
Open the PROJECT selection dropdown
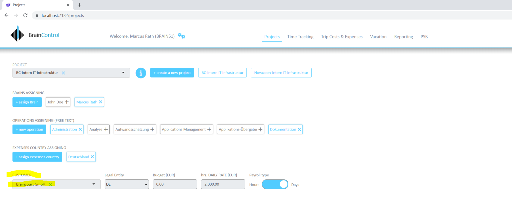click(x=124, y=72)
